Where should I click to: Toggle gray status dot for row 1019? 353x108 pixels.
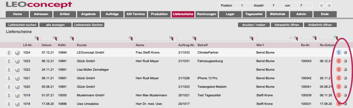(x=345, y=95)
